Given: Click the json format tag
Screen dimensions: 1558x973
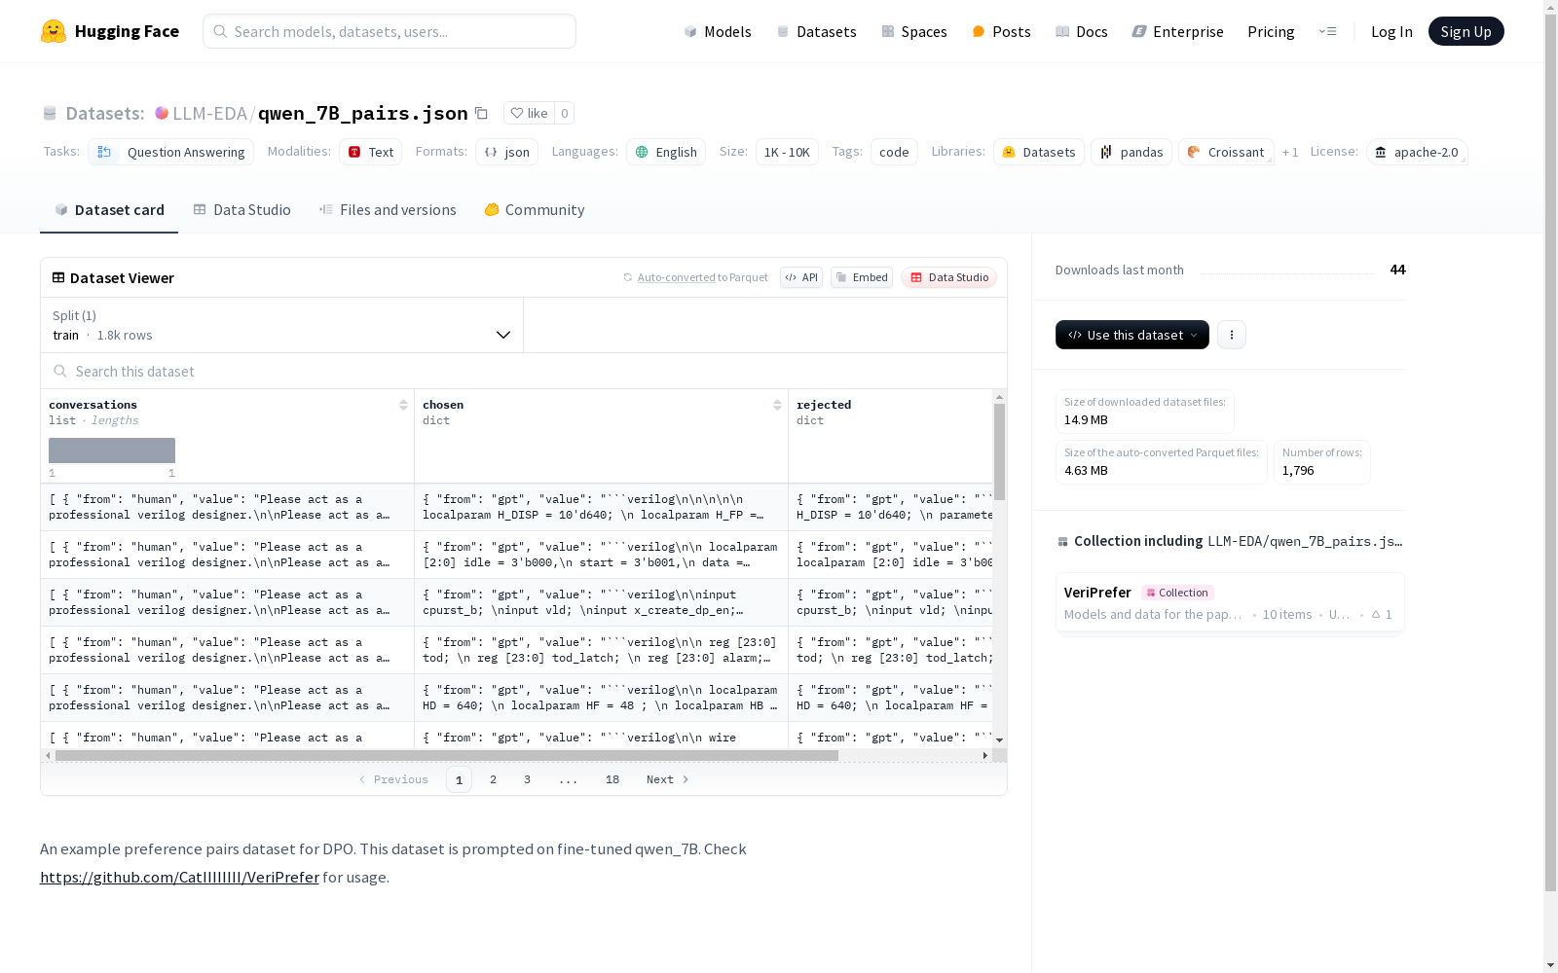Looking at the screenshot, I should click(506, 152).
